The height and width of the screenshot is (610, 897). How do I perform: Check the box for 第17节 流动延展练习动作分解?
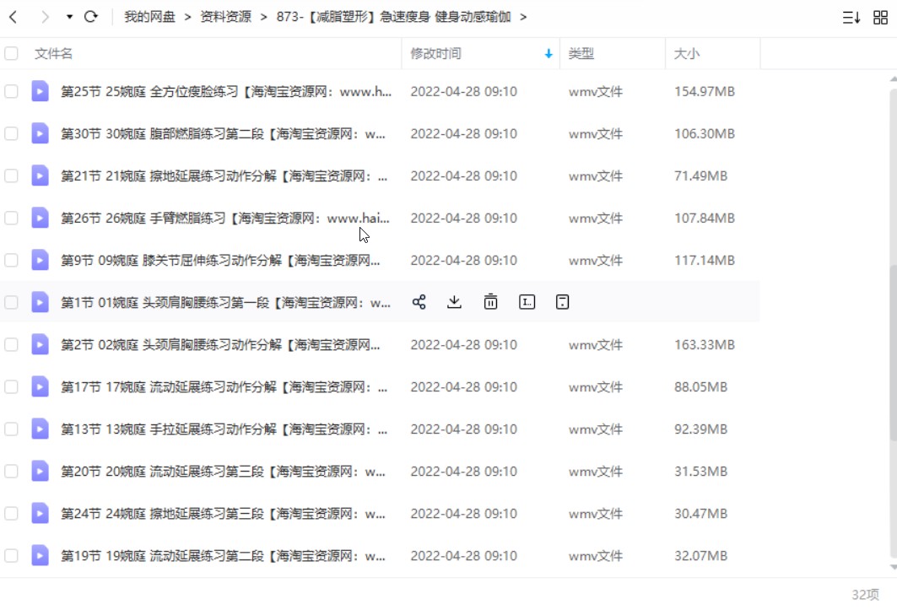pyautogui.click(x=11, y=386)
